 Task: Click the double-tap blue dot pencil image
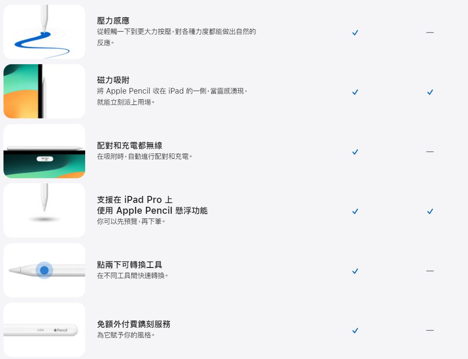[44, 270]
